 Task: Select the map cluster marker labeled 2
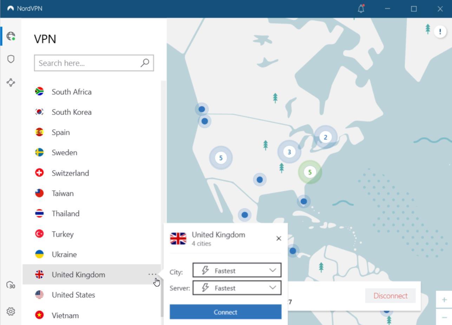click(326, 137)
